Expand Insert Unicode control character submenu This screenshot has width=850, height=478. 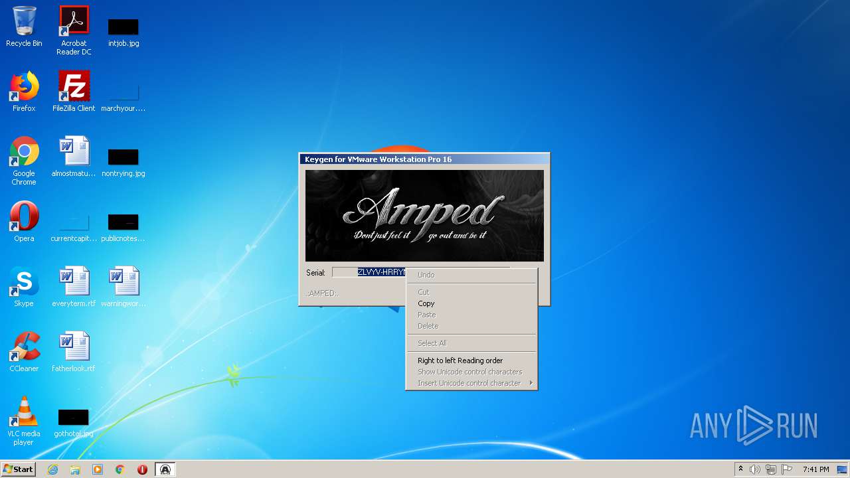[x=471, y=383]
